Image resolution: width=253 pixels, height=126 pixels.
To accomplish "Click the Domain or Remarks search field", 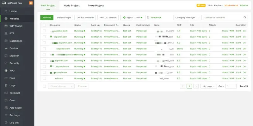I will click(223, 18).
